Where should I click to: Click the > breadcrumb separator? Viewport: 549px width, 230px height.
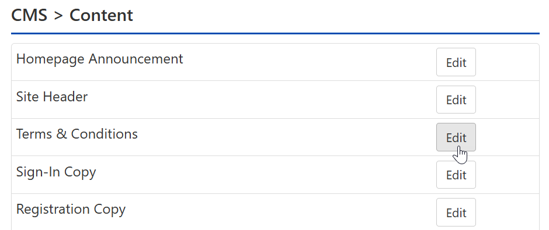[58, 16]
